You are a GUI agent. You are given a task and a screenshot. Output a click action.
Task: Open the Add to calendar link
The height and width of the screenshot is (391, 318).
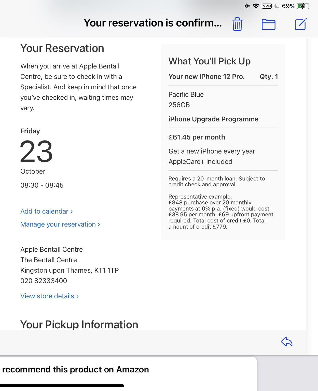47,211
